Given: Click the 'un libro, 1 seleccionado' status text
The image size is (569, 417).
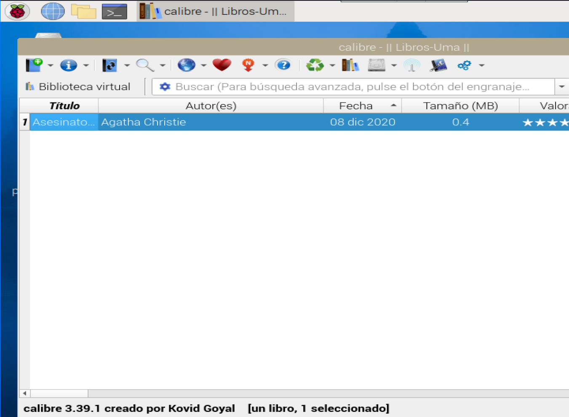Looking at the screenshot, I should click(x=318, y=408).
